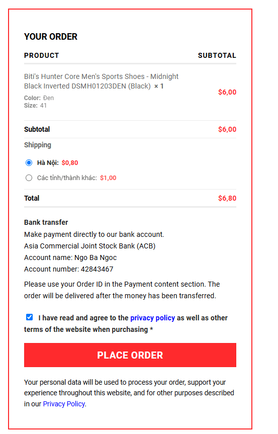278x434 pixels.
Task: Click the Hà Nội shipping fee $0,80
Action: click(70, 163)
